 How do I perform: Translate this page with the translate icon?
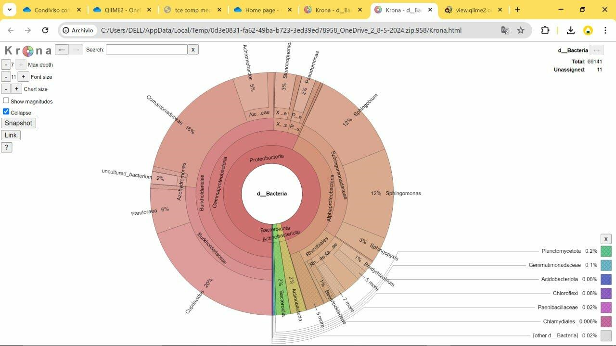[505, 30]
